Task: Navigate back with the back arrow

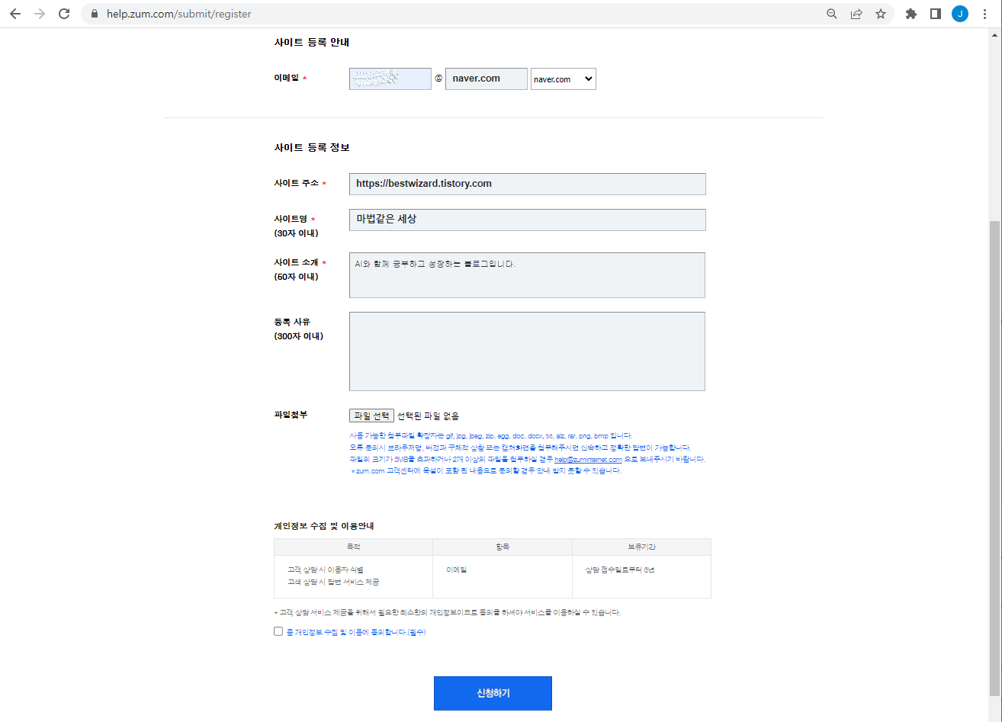Action: point(15,13)
